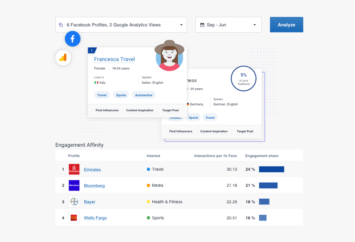Click the 9% of your Audience circle
The width and height of the screenshot is (355, 242).
pos(244,78)
